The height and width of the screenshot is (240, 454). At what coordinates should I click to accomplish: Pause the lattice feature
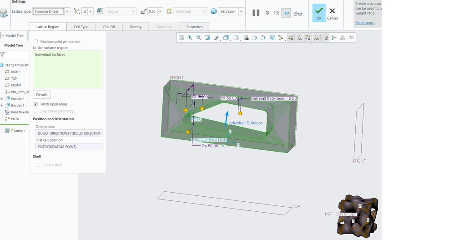(x=256, y=13)
